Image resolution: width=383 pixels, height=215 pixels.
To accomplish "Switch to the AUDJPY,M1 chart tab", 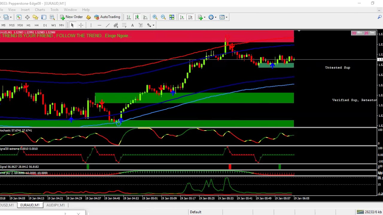I will 55,205.
